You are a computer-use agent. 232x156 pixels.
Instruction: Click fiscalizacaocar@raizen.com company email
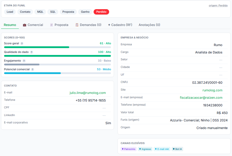coord(201,98)
